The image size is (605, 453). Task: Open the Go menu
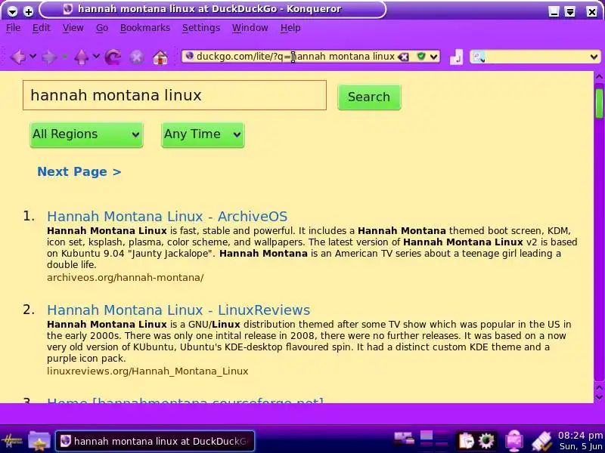pyautogui.click(x=102, y=28)
